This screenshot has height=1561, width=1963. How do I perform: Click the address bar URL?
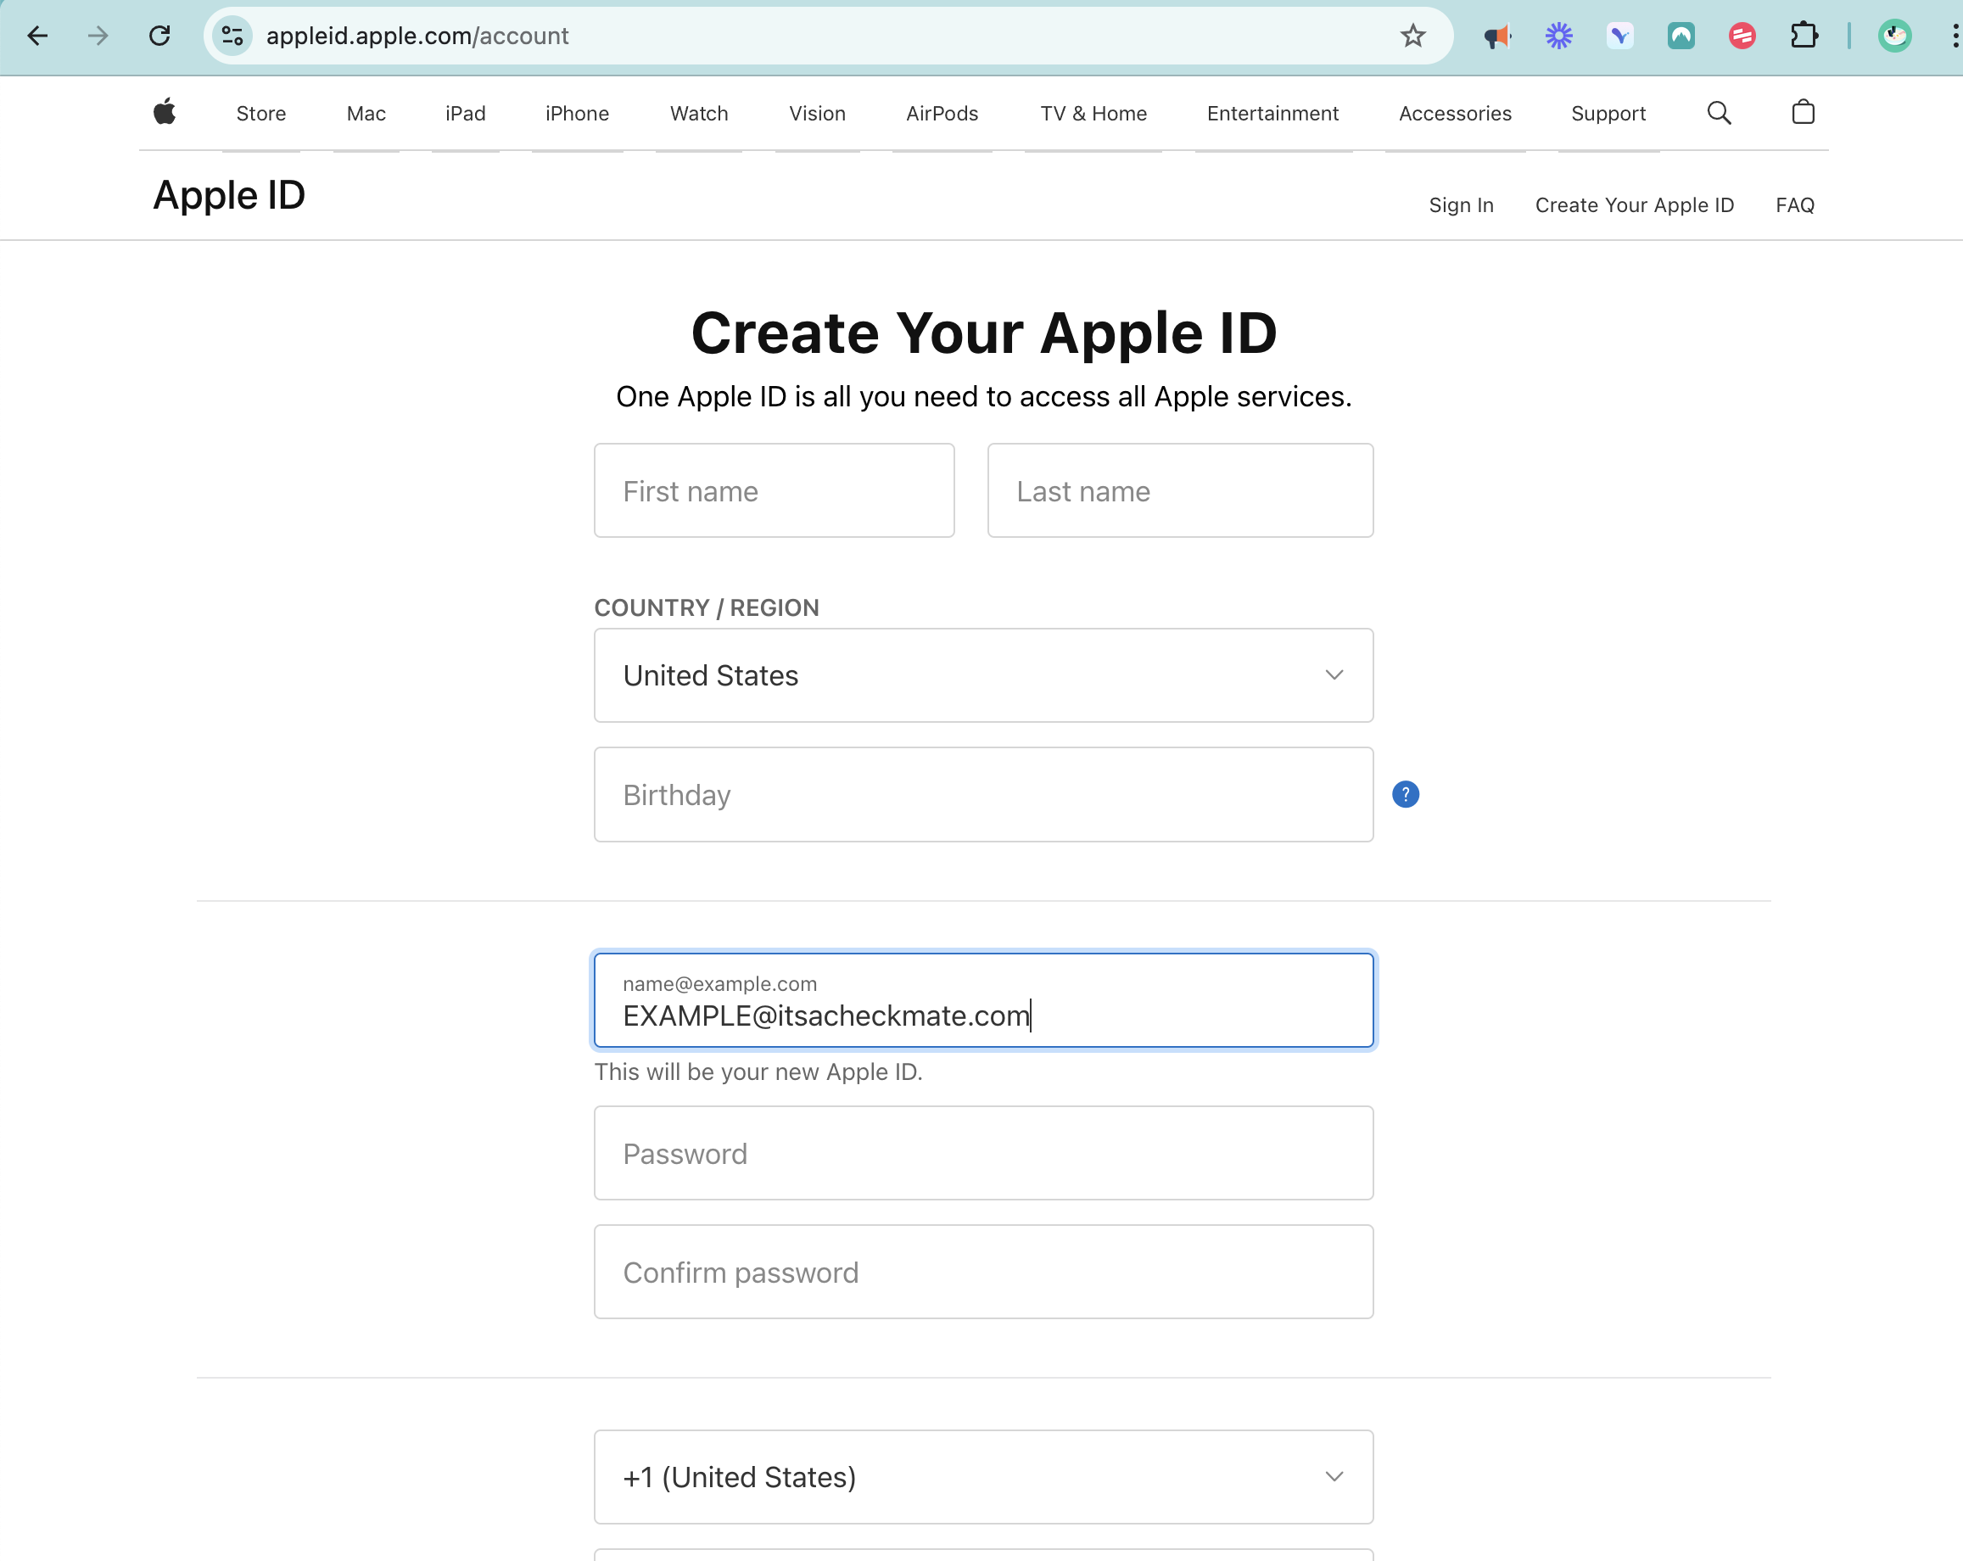click(x=417, y=36)
